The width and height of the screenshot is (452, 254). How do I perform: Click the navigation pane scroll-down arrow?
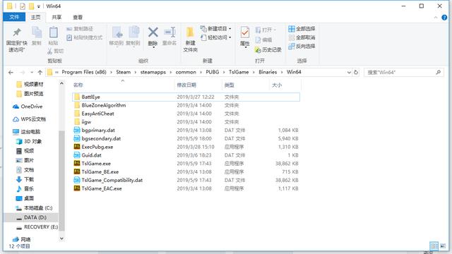[x=61, y=238]
